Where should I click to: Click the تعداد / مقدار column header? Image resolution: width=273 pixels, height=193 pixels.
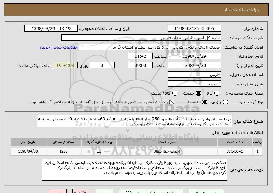pyautogui.click(x=63, y=142)
